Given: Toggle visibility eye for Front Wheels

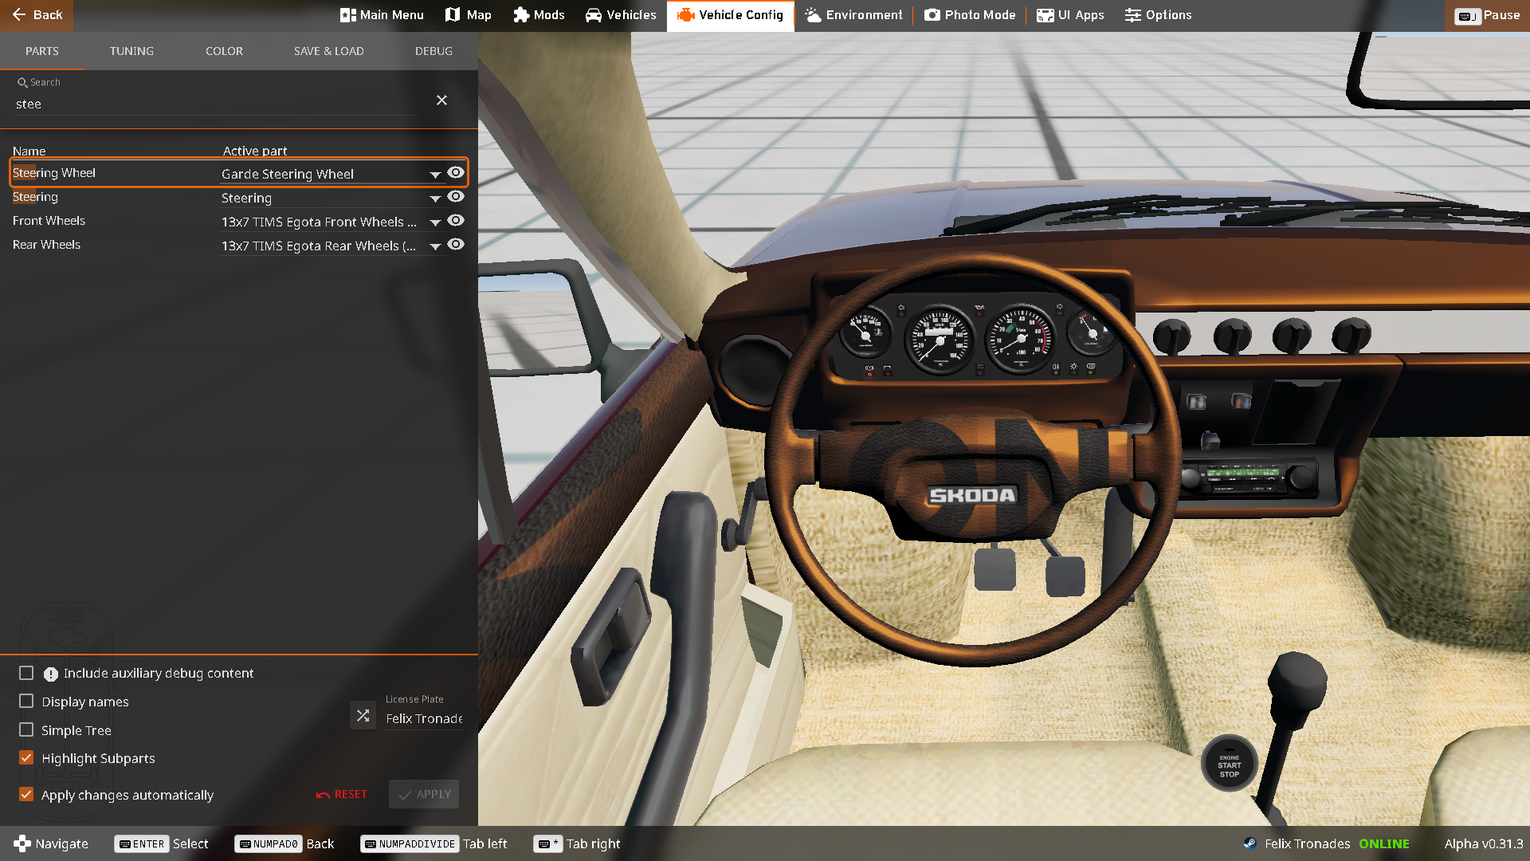Looking at the screenshot, I should coord(456,220).
